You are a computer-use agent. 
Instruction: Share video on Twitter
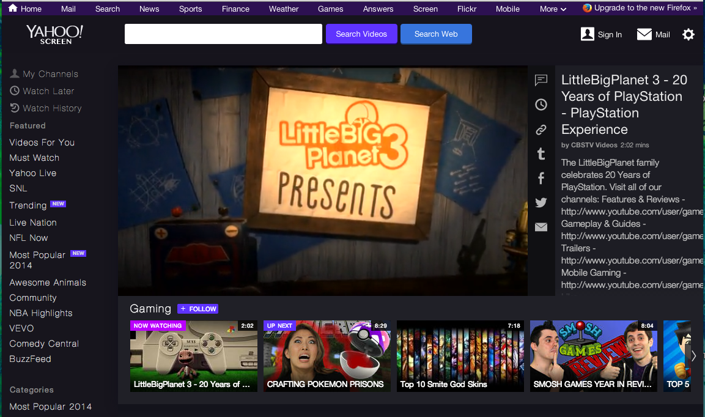click(x=541, y=202)
